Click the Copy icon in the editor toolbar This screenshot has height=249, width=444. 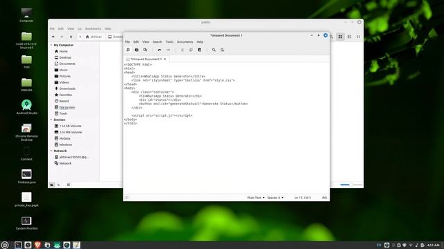point(191,50)
